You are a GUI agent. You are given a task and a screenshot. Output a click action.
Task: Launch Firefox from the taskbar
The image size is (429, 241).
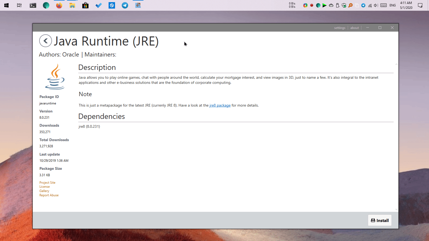coord(59,5)
